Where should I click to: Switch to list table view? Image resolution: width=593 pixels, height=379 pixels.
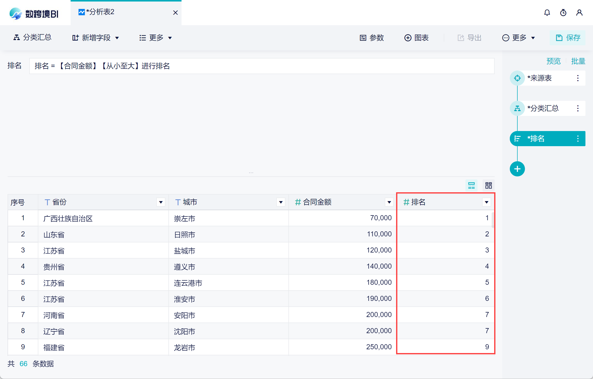coord(471,185)
